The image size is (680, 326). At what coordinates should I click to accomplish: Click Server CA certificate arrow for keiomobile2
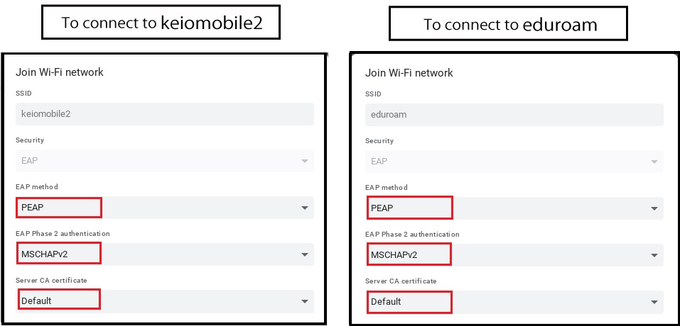[x=305, y=301]
